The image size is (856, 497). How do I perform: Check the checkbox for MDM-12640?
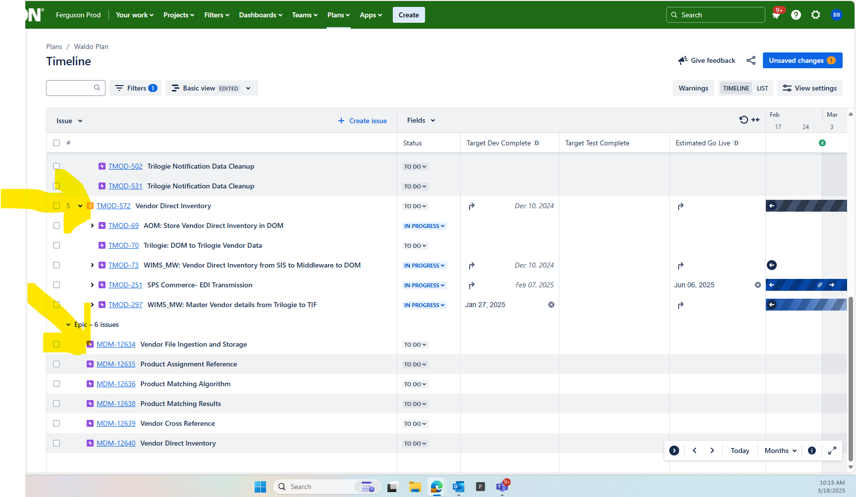56,443
